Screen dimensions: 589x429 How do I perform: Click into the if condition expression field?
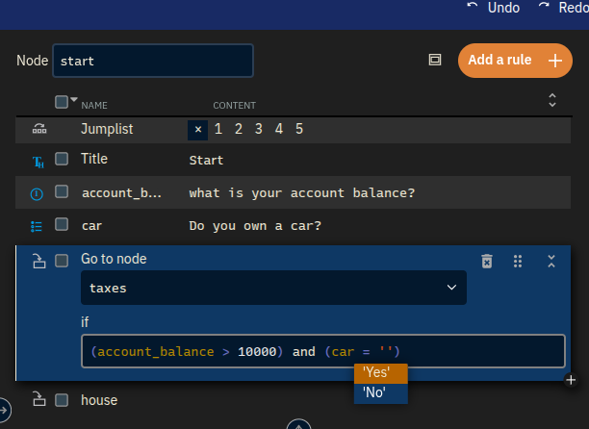tap(323, 351)
